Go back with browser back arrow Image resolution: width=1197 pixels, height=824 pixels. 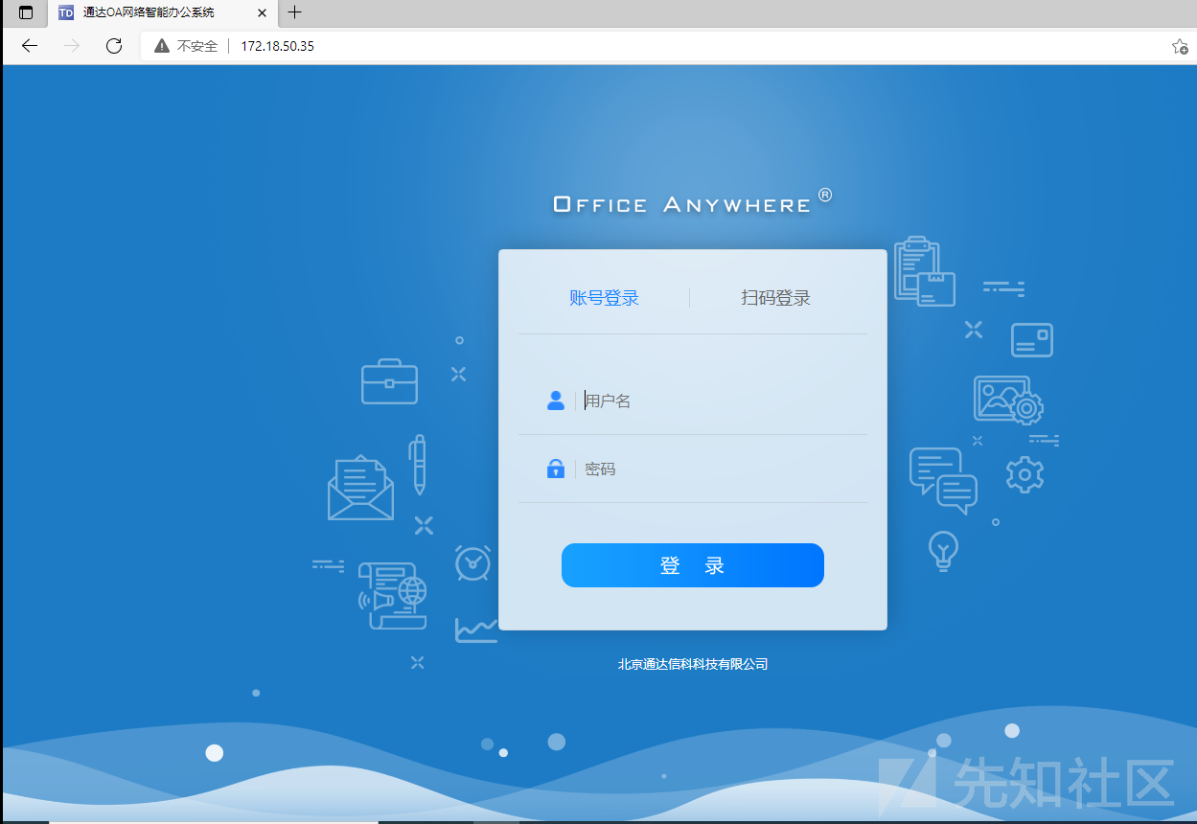[x=30, y=46]
